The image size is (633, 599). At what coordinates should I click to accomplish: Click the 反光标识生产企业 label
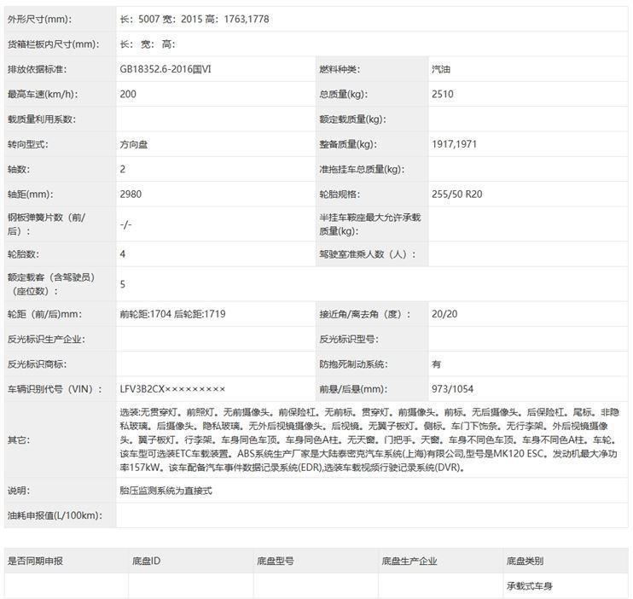pos(46,339)
